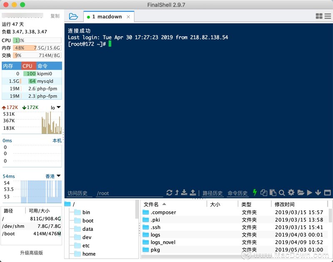
Task: Select the logs folder row
Action: [235, 235]
